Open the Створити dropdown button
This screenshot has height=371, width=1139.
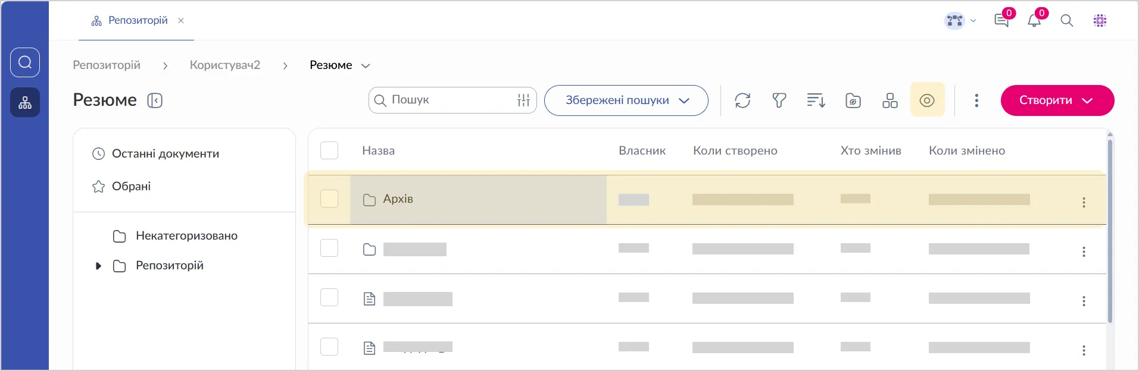pos(1057,100)
